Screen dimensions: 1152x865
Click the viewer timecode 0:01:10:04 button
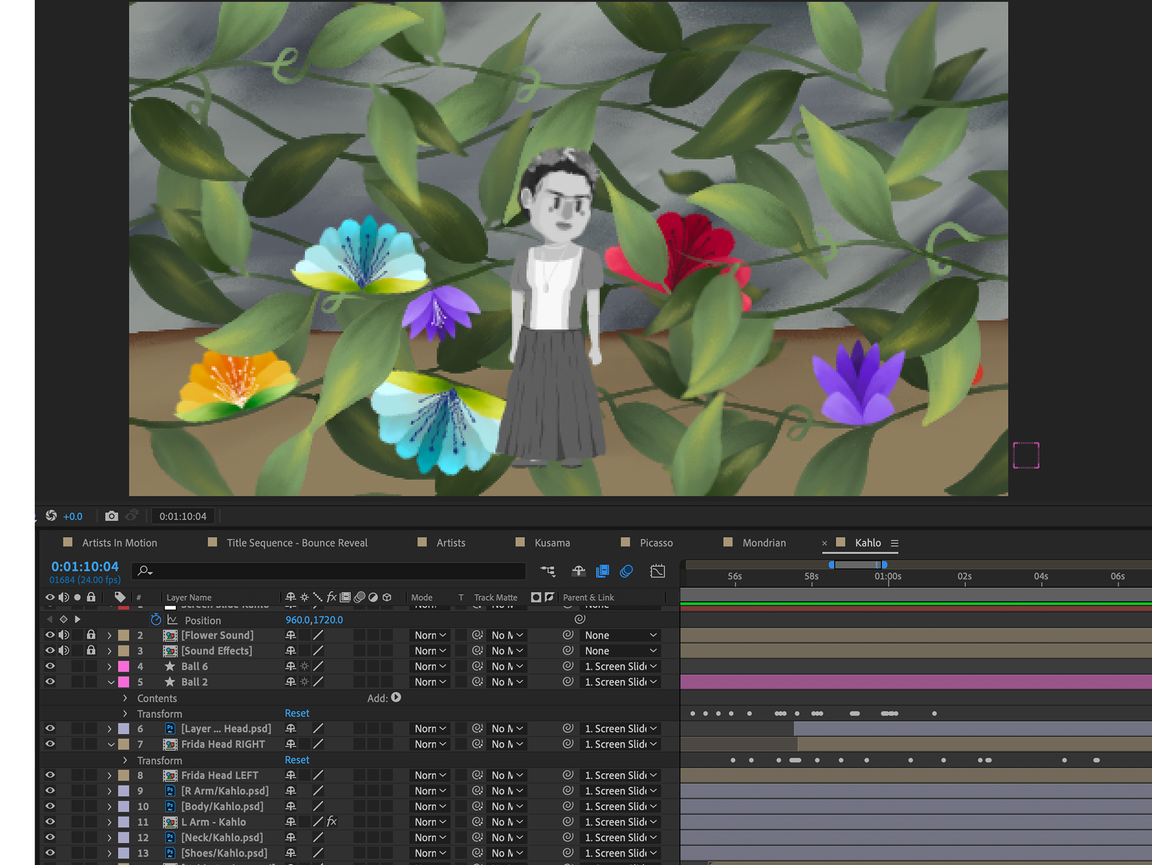(x=183, y=516)
